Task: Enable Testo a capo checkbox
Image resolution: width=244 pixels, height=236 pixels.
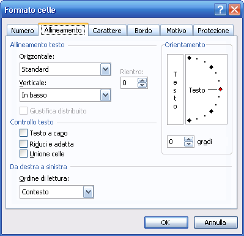Action: pyautogui.click(x=23, y=132)
